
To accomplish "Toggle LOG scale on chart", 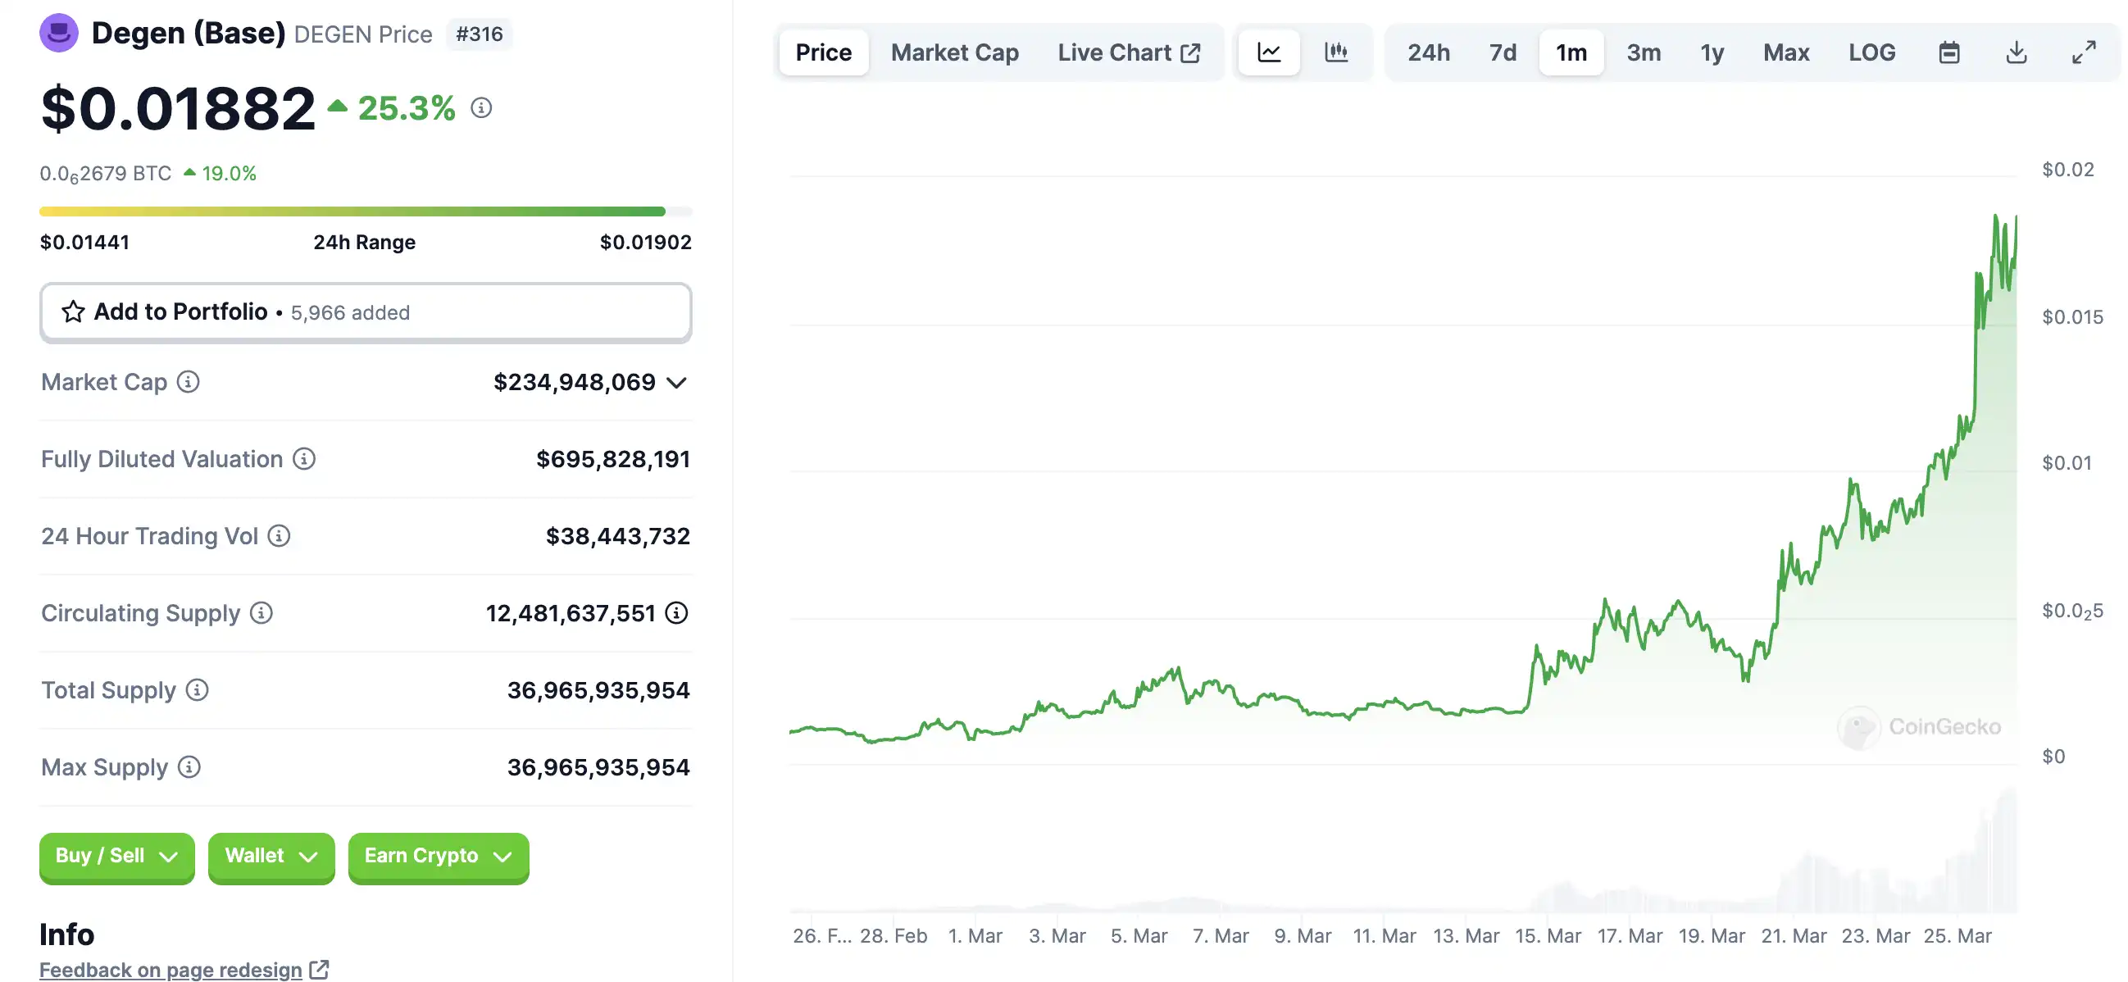I will 1871,52.
